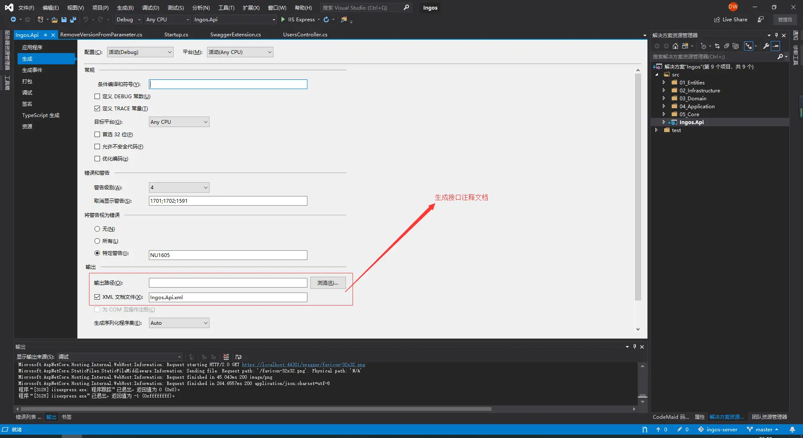Select the 所有(L) radio button
The image size is (803, 438).
97,241
